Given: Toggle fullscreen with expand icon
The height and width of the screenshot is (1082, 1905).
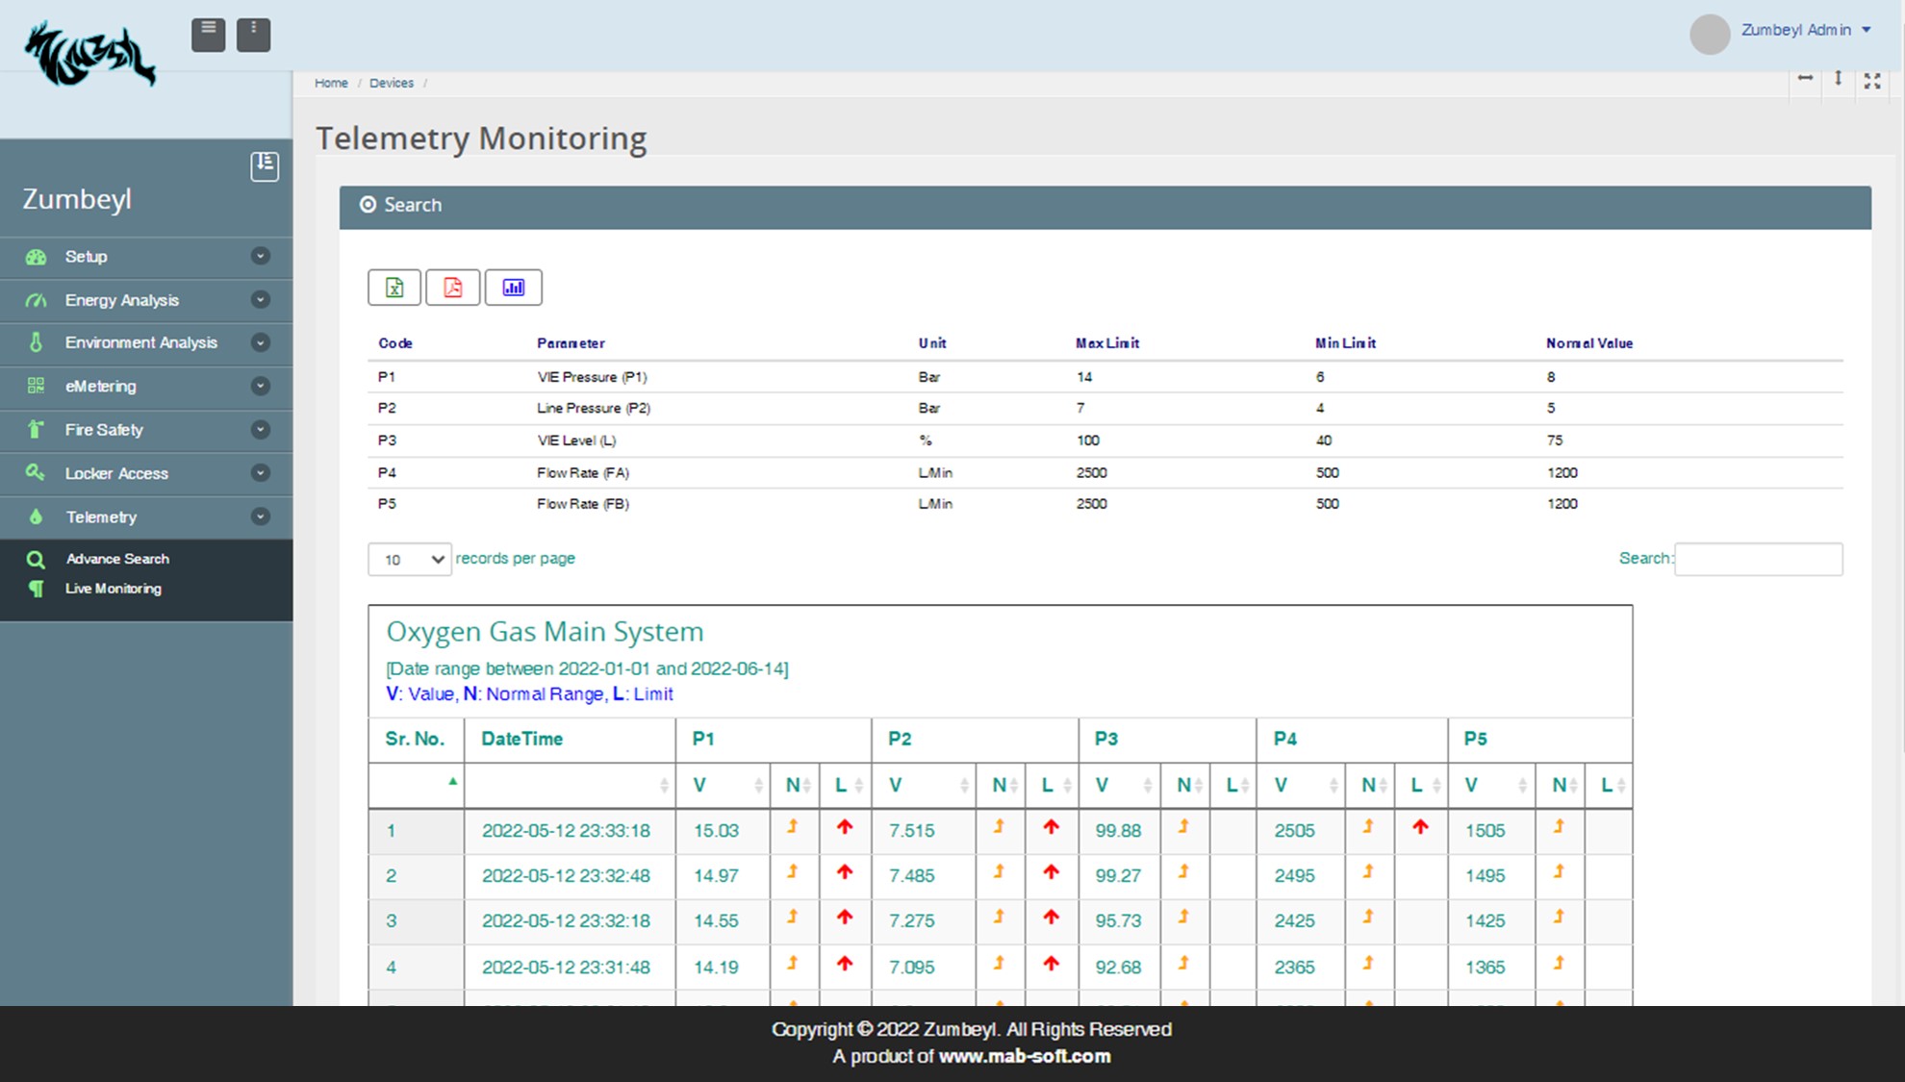Looking at the screenshot, I should pyautogui.click(x=1871, y=81).
